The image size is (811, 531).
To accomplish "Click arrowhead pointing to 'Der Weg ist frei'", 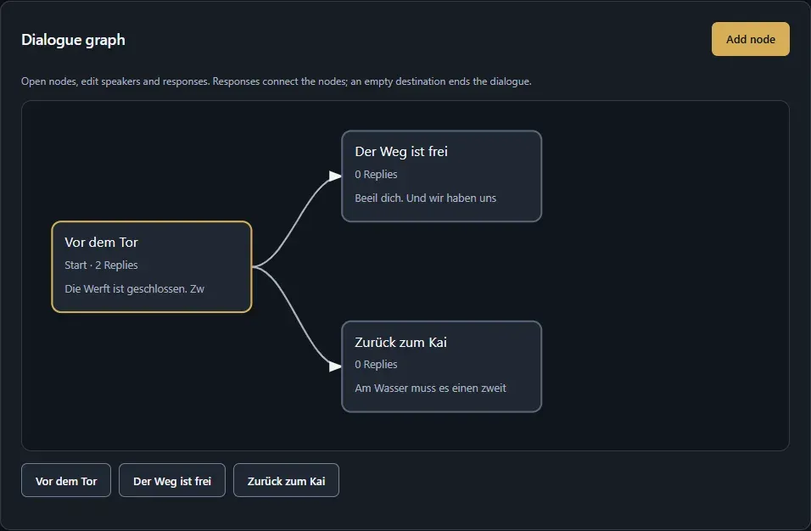I will click(335, 176).
